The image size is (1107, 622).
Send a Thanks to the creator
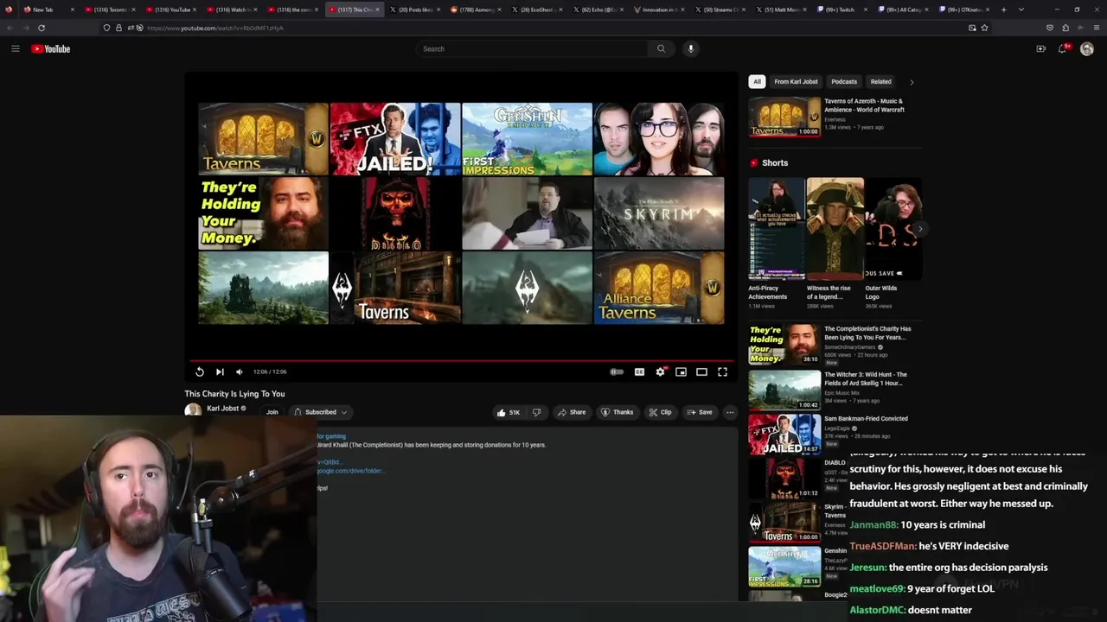(x=617, y=412)
